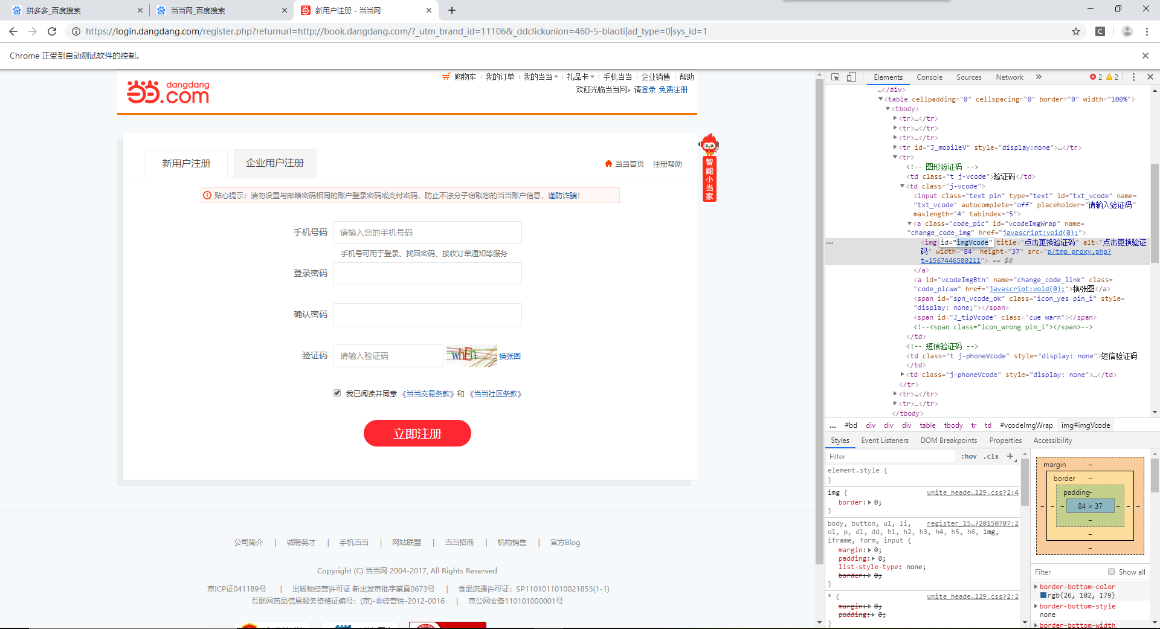
Task: Open the Event Listeners tab
Action: pyautogui.click(x=884, y=440)
